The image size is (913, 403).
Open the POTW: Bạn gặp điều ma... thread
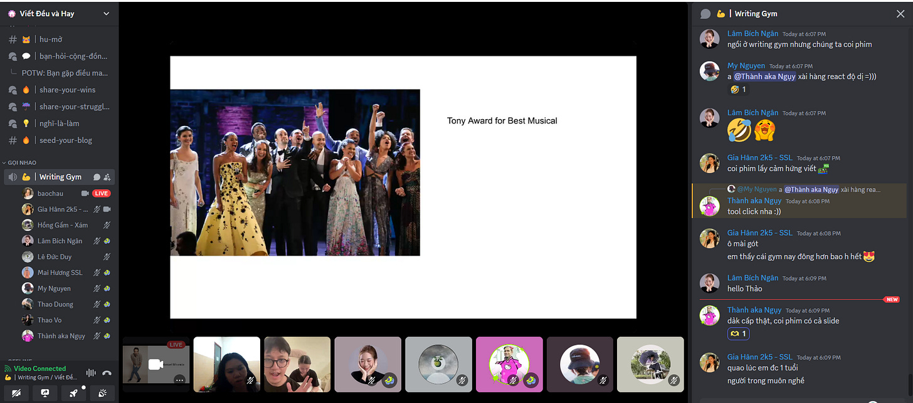[x=64, y=73]
